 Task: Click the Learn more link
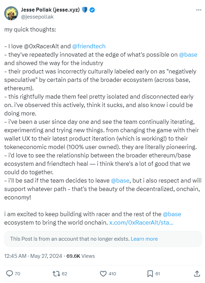(144, 239)
